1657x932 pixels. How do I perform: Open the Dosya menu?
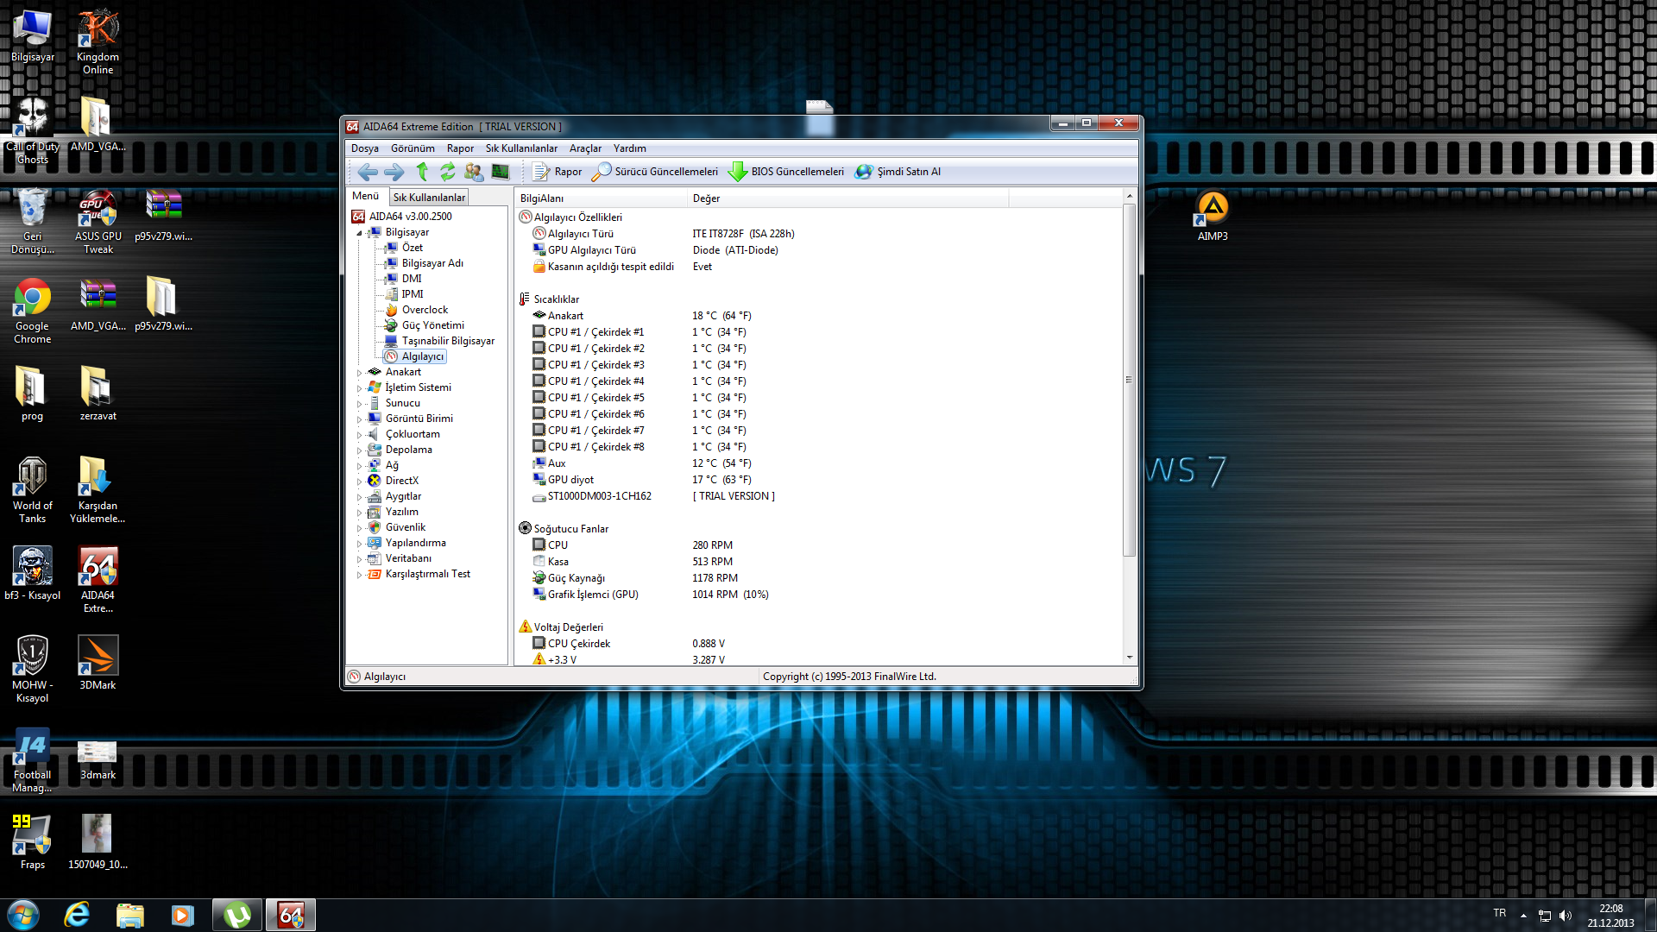(364, 148)
